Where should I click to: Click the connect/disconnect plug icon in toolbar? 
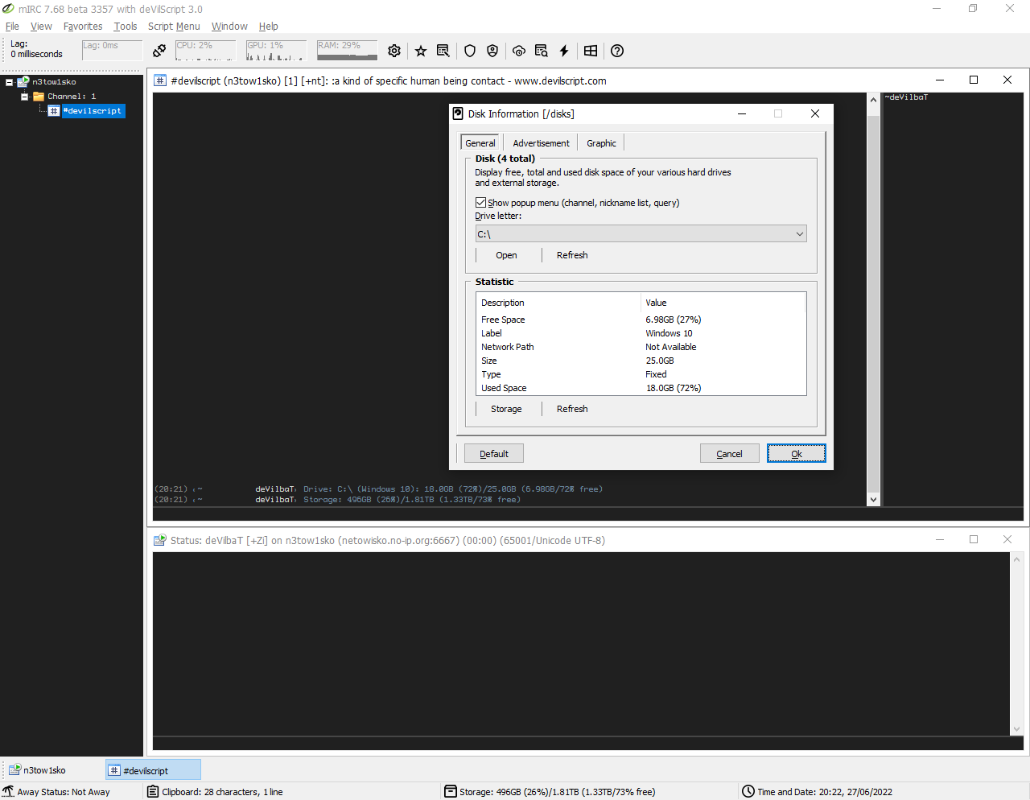[159, 51]
